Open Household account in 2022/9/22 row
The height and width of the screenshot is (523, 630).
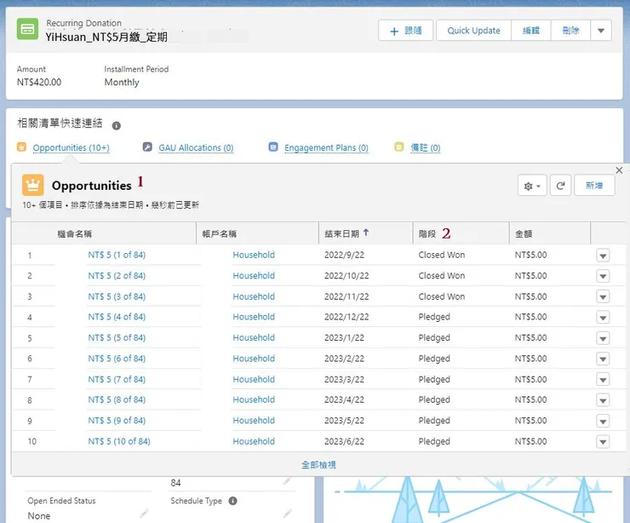point(254,255)
